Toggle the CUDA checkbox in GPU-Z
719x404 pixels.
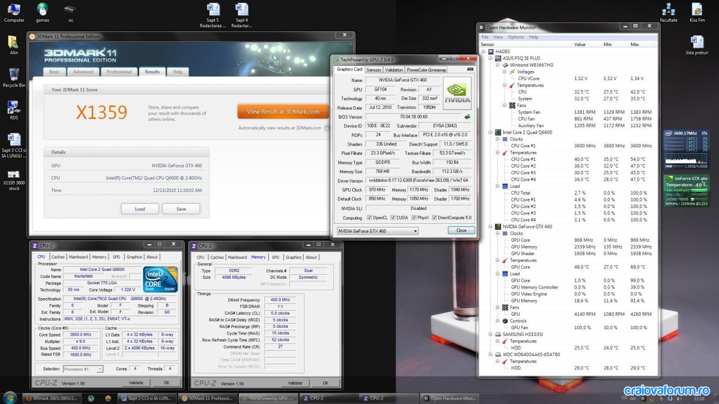[393, 218]
